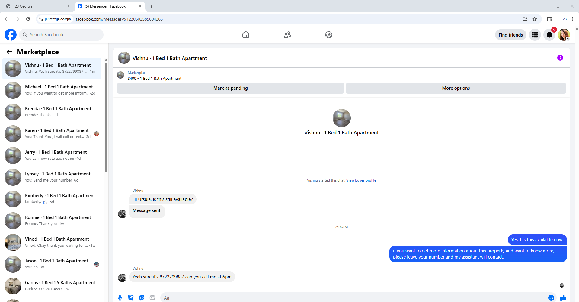
Task: Click the $400 1 Bed 1 Bath listing link
Action: pyautogui.click(x=155, y=78)
